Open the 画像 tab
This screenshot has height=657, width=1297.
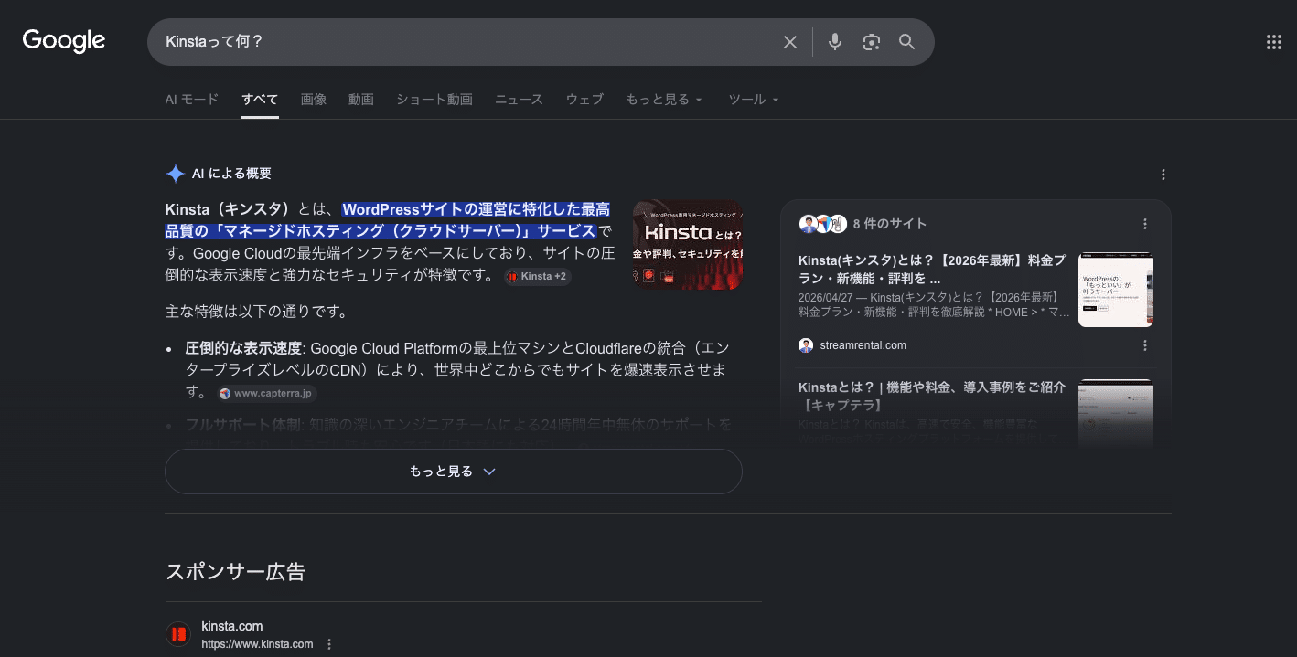click(314, 100)
